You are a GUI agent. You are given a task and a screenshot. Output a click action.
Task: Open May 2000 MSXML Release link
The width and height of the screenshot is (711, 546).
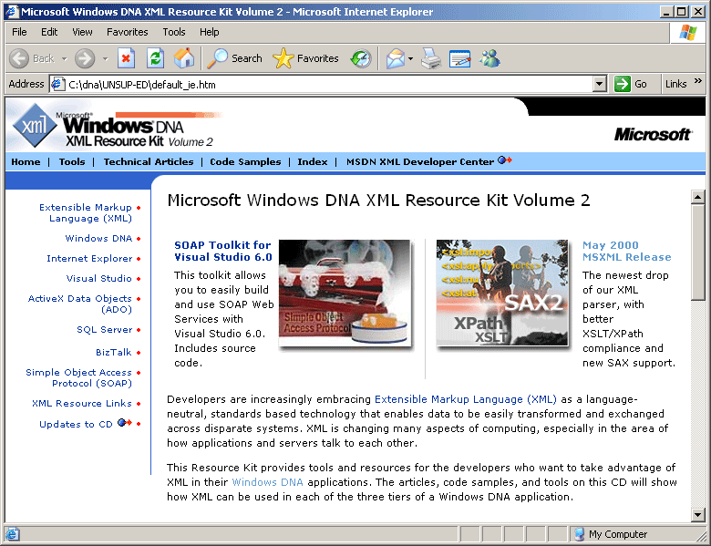pos(626,251)
